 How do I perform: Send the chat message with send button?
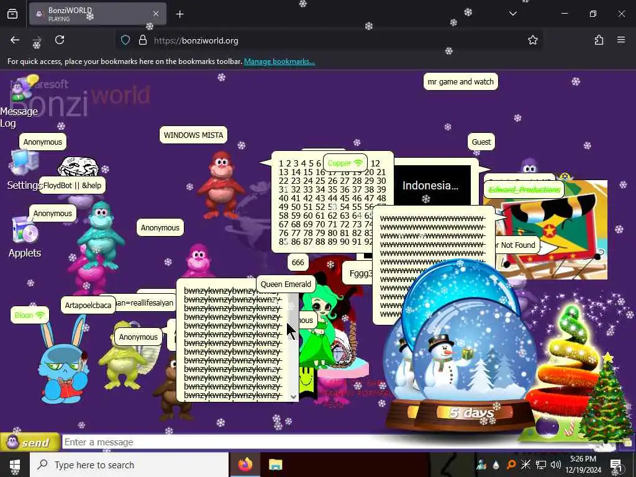(x=30, y=442)
